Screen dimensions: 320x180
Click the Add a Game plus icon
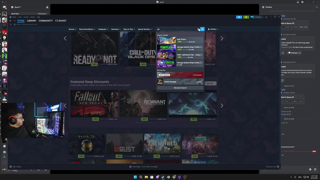(10, 167)
